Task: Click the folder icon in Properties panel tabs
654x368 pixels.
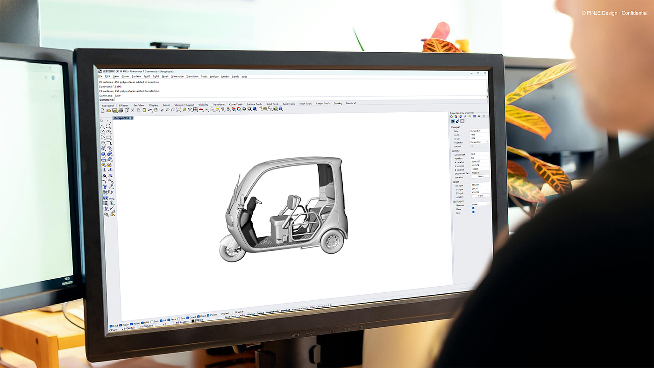Action: point(469,116)
